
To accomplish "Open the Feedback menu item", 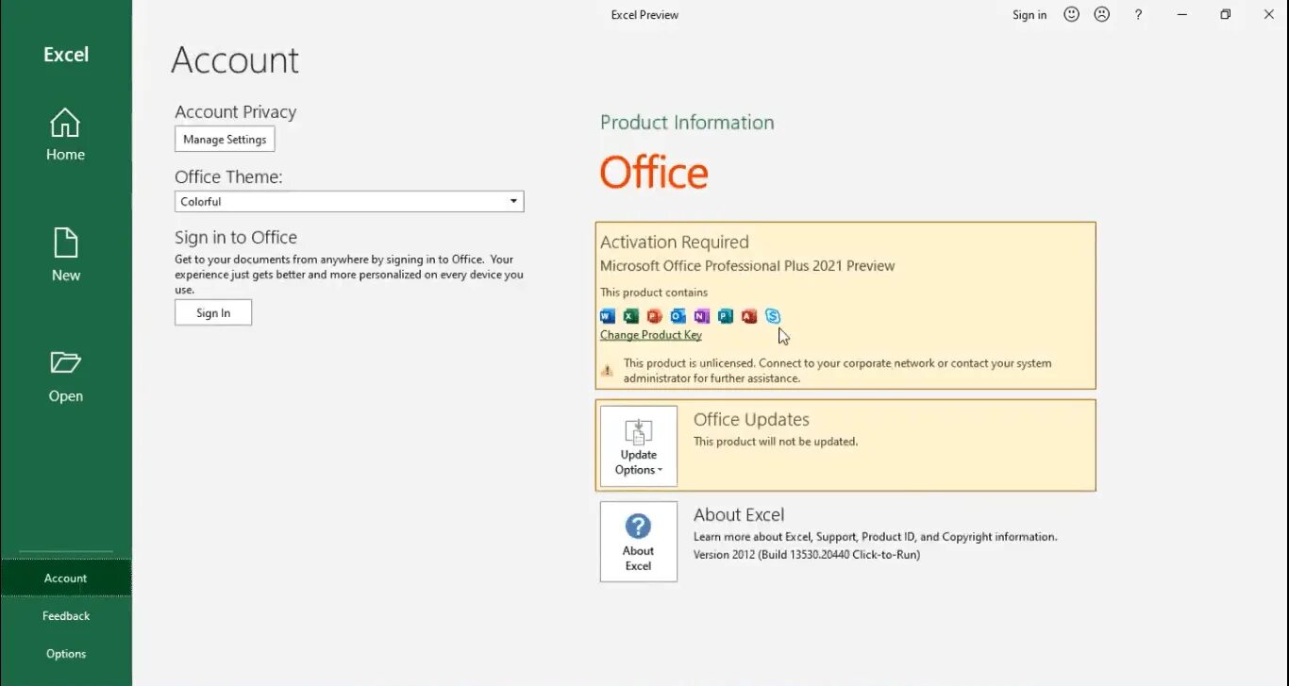I will point(65,615).
